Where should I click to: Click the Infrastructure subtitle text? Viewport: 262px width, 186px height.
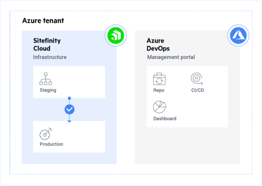50,57
